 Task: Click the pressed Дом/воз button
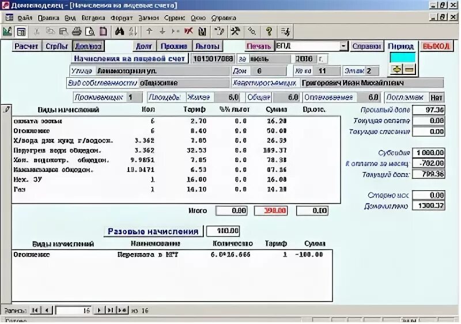88,46
